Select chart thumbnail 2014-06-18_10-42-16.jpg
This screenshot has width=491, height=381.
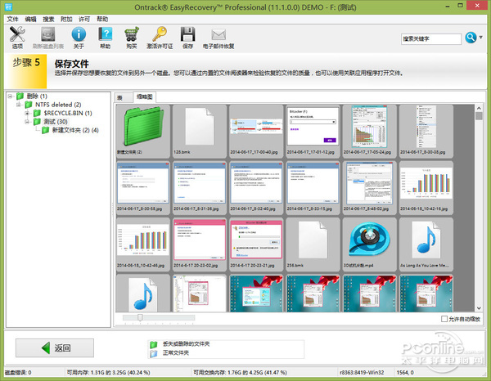(x=426, y=187)
